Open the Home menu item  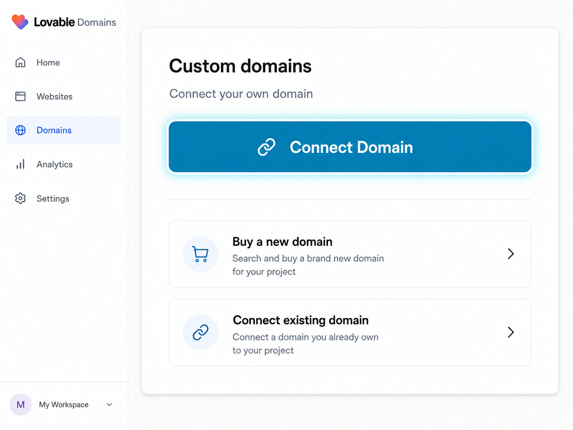(x=64, y=63)
